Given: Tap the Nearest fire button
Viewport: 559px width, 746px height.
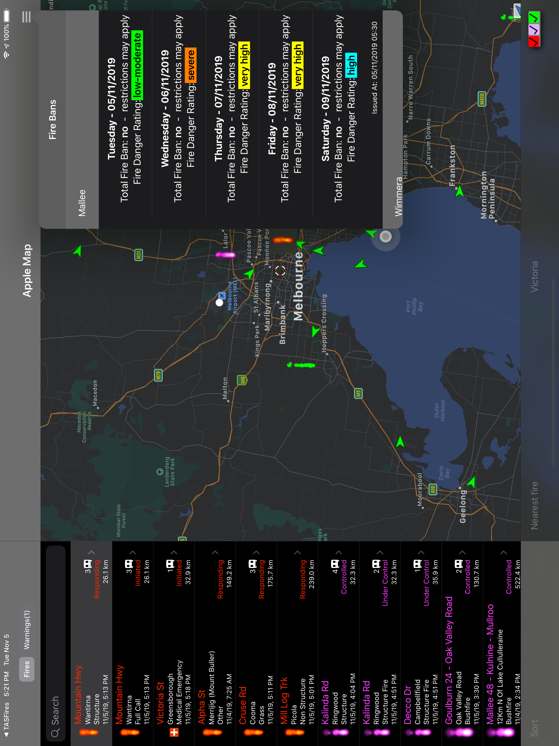Looking at the screenshot, I should coord(534,505).
